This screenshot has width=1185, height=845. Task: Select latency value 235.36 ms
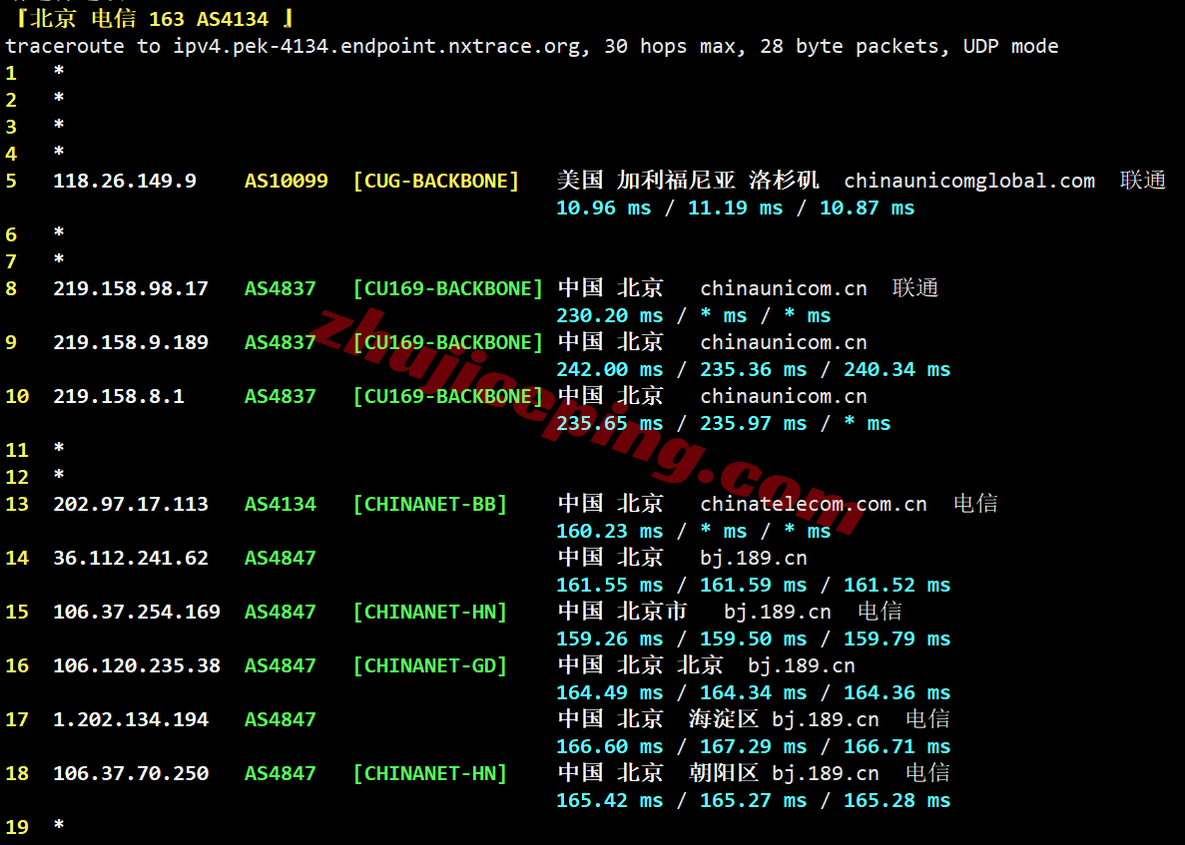(754, 370)
